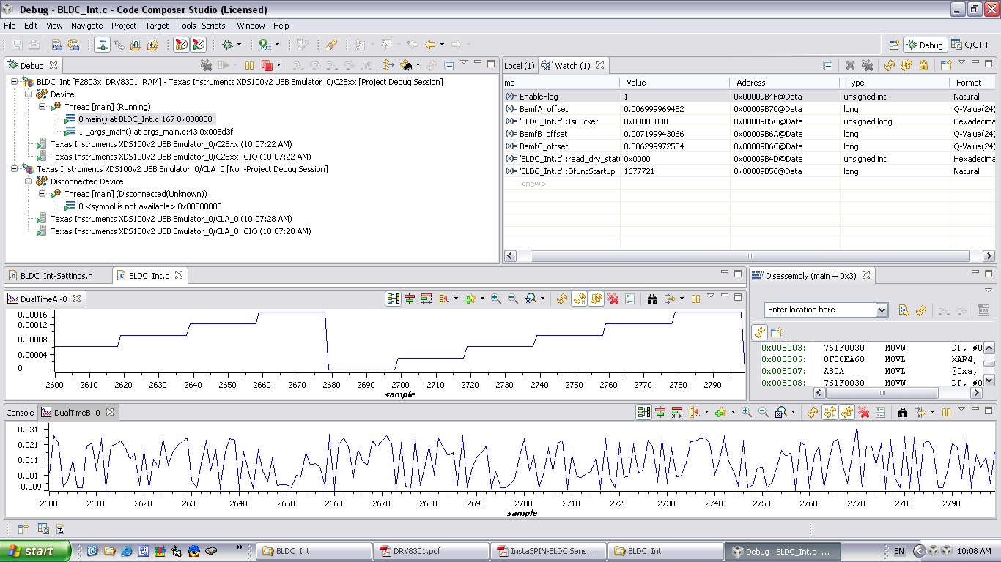The width and height of the screenshot is (1001, 562).
Task: Remove all expressions in Watch view
Action: (x=867, y=65)
